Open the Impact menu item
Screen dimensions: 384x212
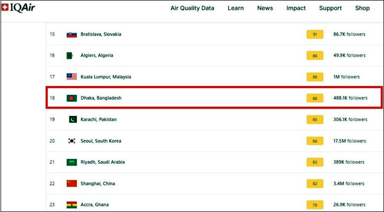pos(296,8)
